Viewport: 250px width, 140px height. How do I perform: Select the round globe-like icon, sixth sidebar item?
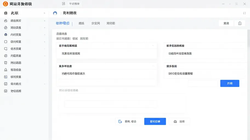5,56
